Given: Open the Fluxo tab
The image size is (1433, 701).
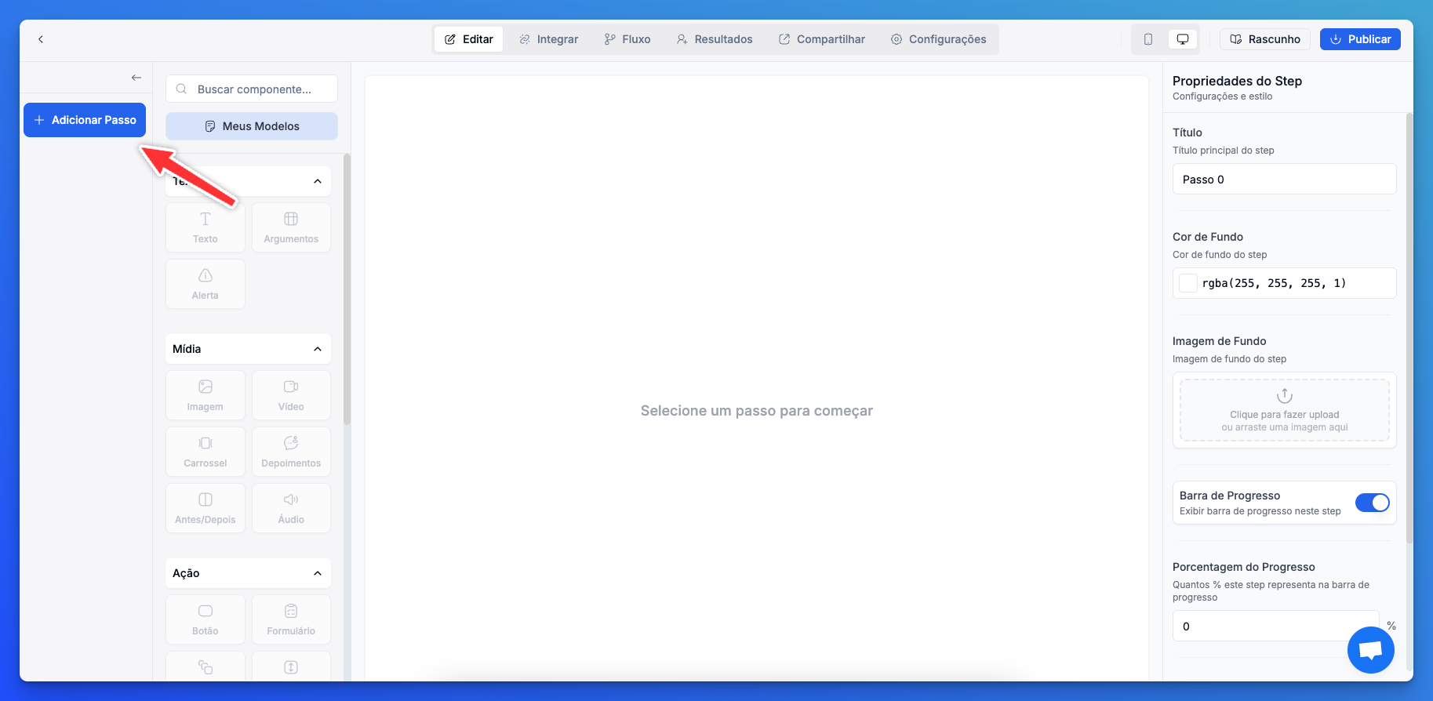Looking at the screenshot, I should (x=627, y=39).
